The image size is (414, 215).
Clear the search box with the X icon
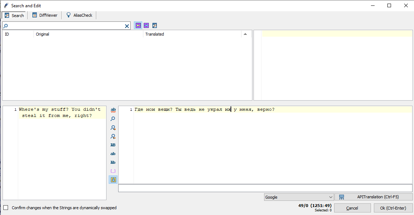pos(127,26)
